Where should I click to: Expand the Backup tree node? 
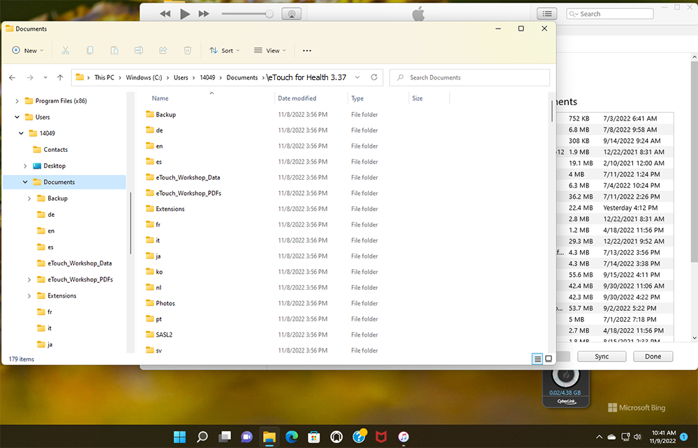pyautogui.click(x=29, y=199)
